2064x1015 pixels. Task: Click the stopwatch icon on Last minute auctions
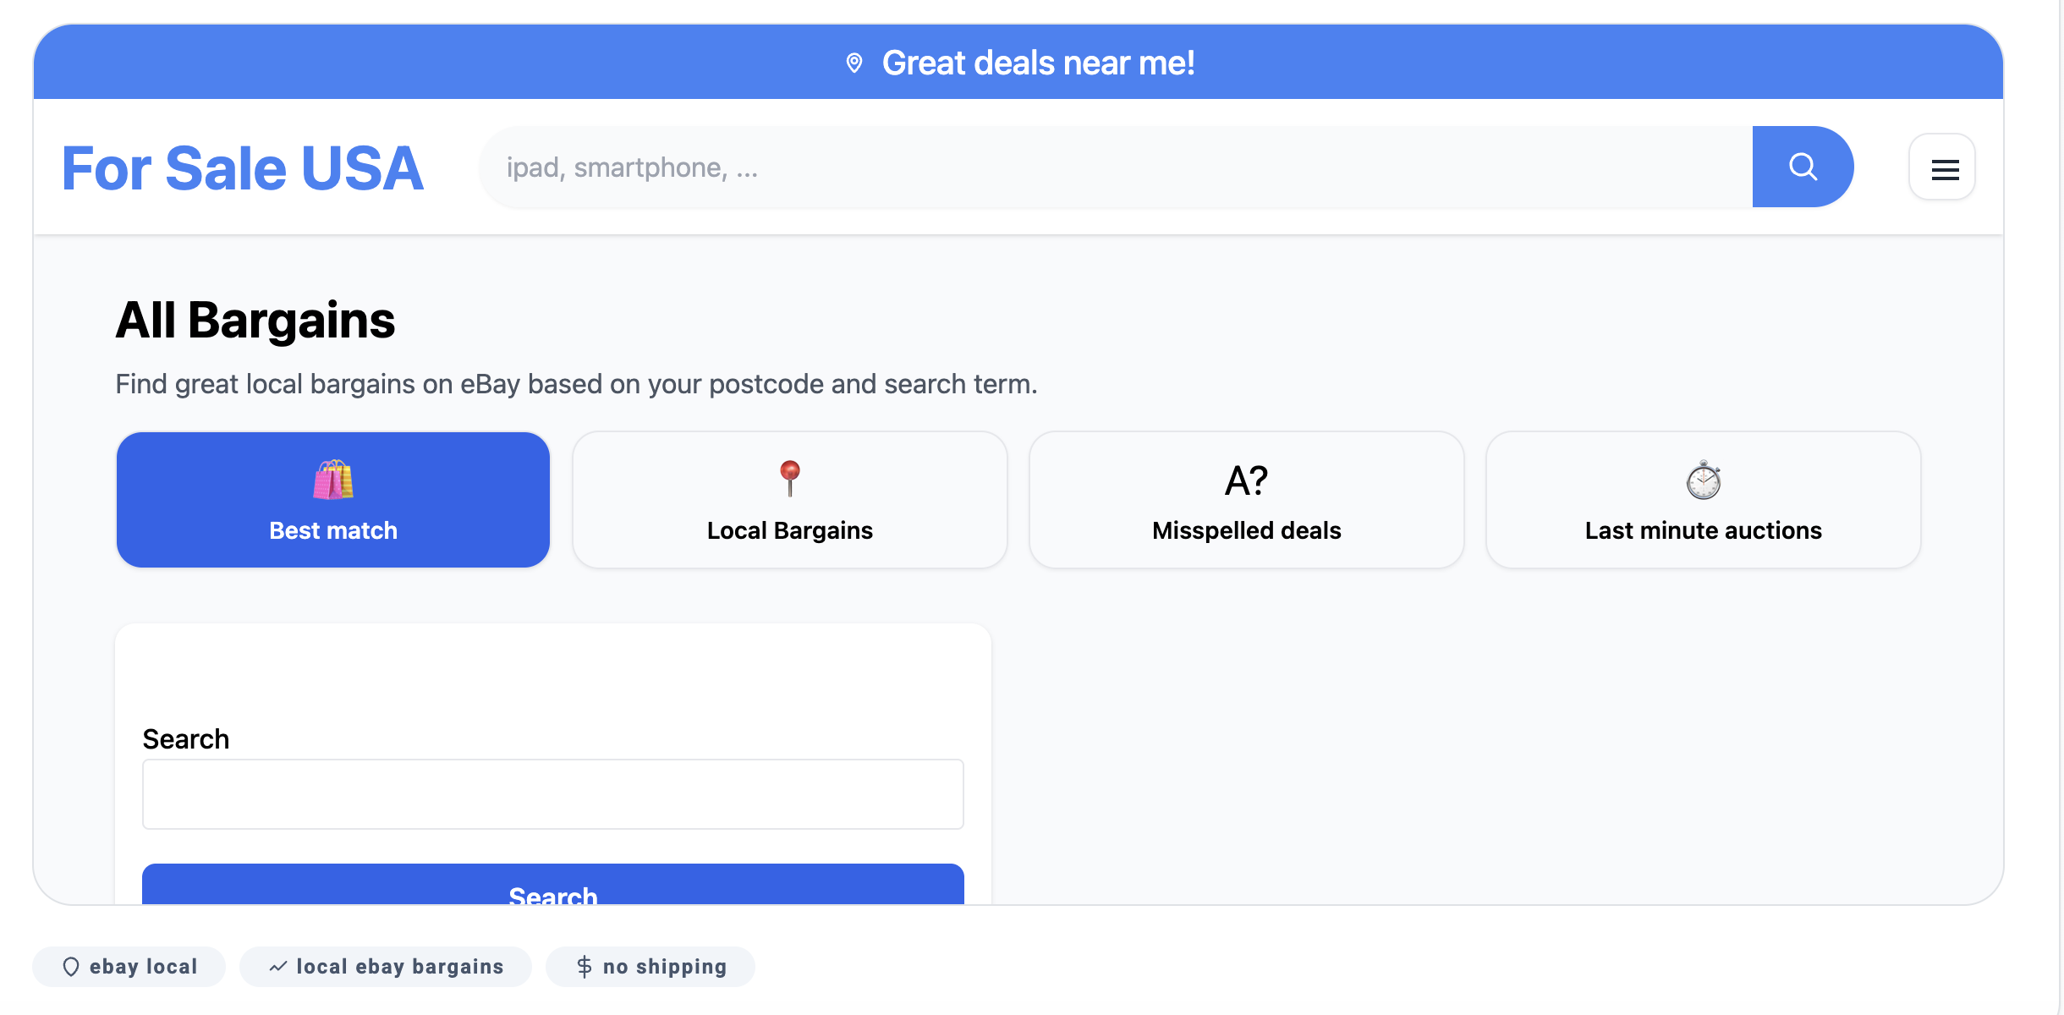[x=1703, y=480]
